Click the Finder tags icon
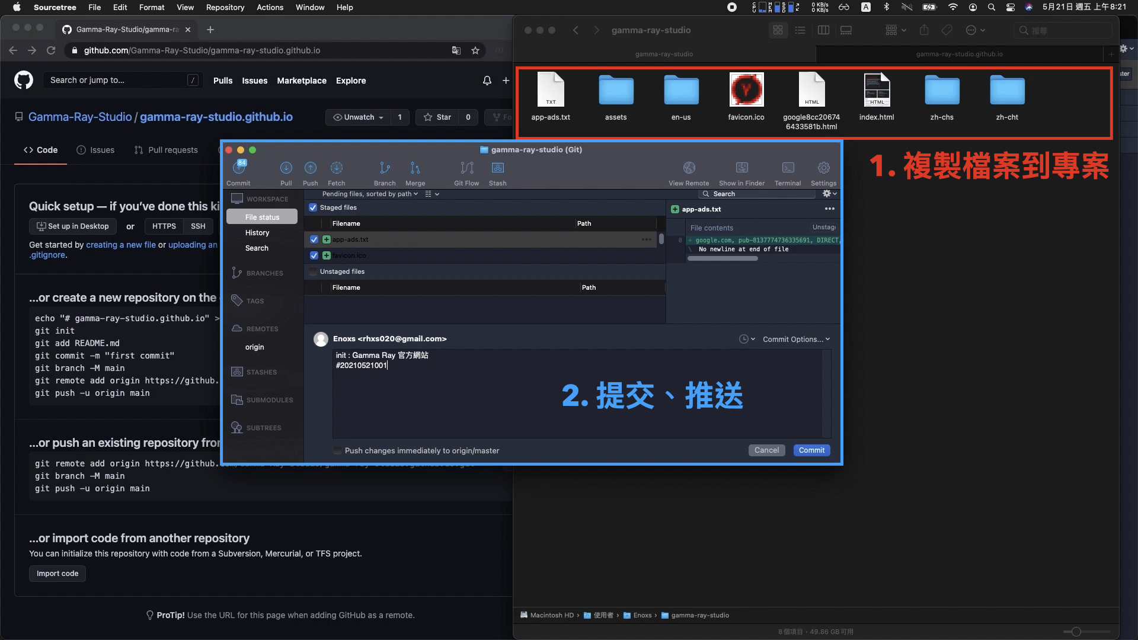The height and width of the screenshot is (640, 1138). (947, 30)
